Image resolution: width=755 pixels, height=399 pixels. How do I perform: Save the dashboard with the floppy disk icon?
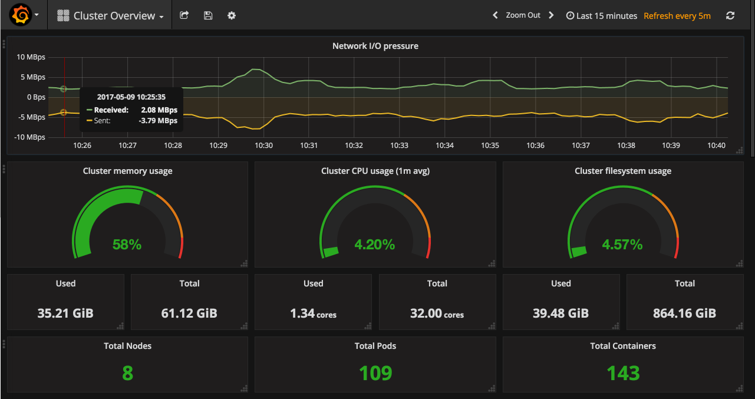pos(208,15)
